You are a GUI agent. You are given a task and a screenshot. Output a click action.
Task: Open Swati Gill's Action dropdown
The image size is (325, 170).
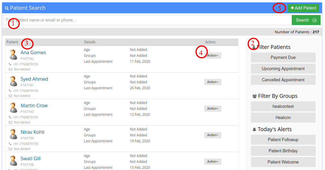pos(213,161)
